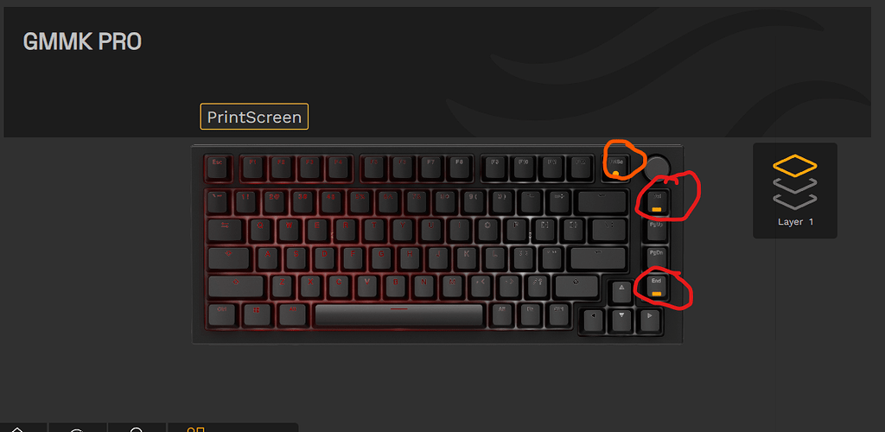Select the rotary knob on the keyboard
This screenshot has height=432, width=885.
point(657,167)
